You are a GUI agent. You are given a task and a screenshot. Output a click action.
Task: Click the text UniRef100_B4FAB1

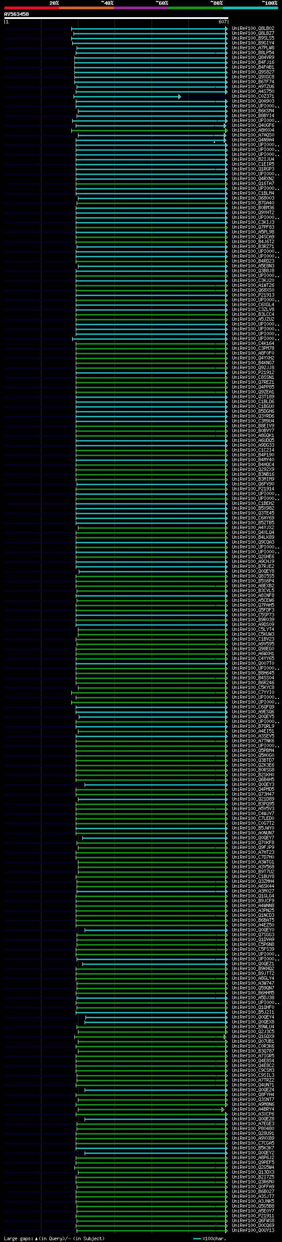[x=253, y=67]
